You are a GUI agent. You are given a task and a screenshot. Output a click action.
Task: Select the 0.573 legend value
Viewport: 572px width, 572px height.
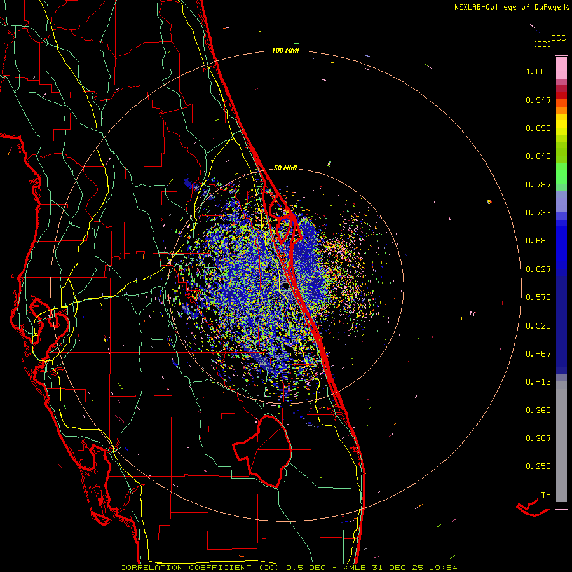pyautogui.click(x=538, y=297)
